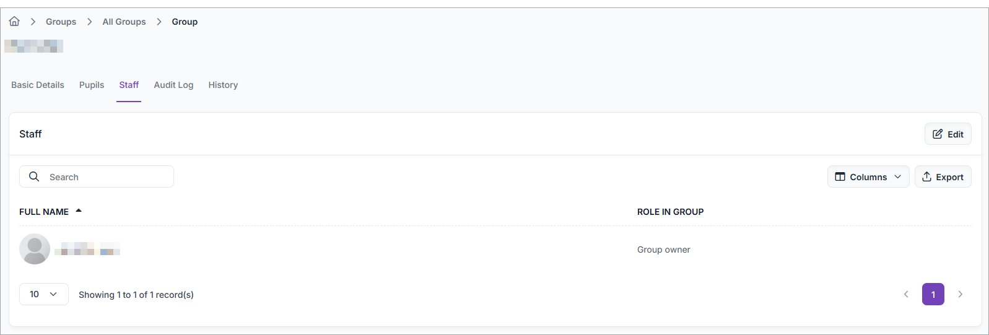Open the Pupils tab
This screenshot has height=335, width=989.
pyautogui.click(x=92, y=85)
